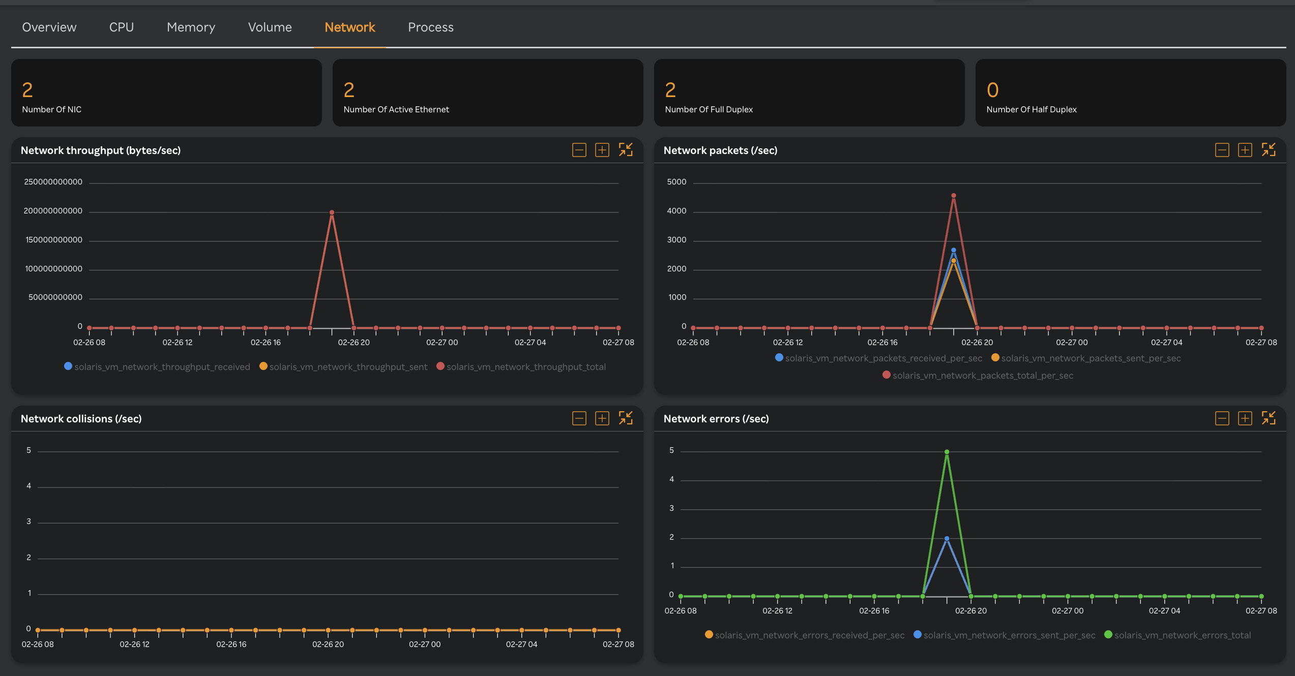
Task: Expand Network throughput panel to full view
Action: click(627, 149)
